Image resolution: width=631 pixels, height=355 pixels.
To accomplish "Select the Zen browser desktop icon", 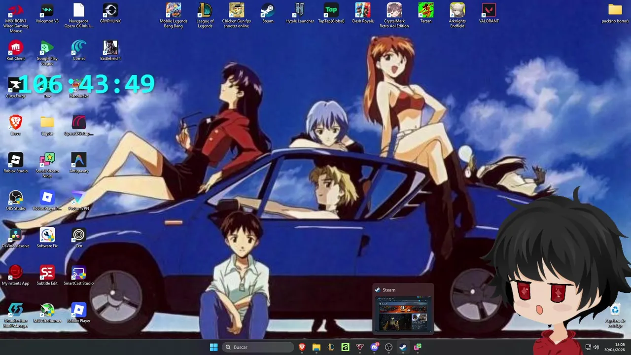I will [x=79, y=239].
